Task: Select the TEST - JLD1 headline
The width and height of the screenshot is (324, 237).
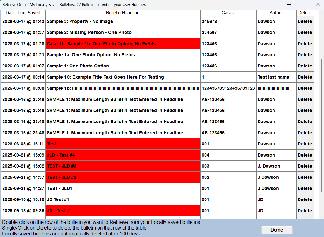Action: pos(123,188)
